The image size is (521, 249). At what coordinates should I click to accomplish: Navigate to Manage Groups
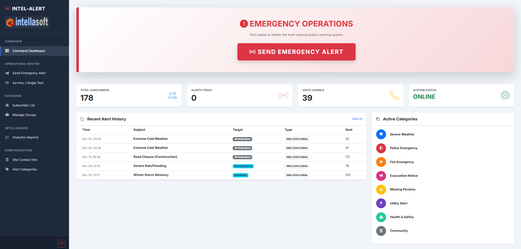[x=24, y=115]
